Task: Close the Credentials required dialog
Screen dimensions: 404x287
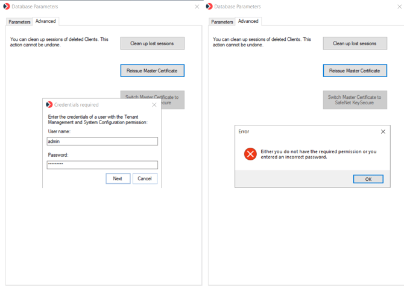Action: click(154, 105)
